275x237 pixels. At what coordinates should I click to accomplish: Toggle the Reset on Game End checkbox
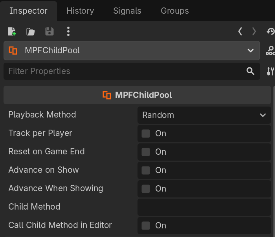[146, 152]
